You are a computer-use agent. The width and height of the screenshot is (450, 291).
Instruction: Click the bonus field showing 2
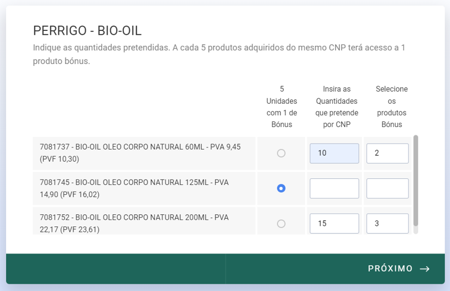click(x=388, y=154)
